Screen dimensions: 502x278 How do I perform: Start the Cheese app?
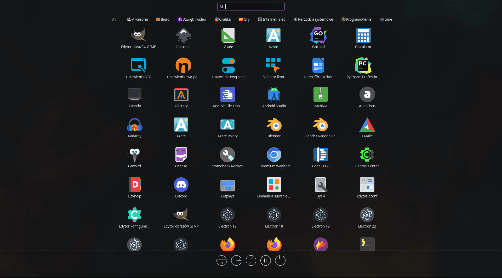pyautogui.click(x=181, y=157)
